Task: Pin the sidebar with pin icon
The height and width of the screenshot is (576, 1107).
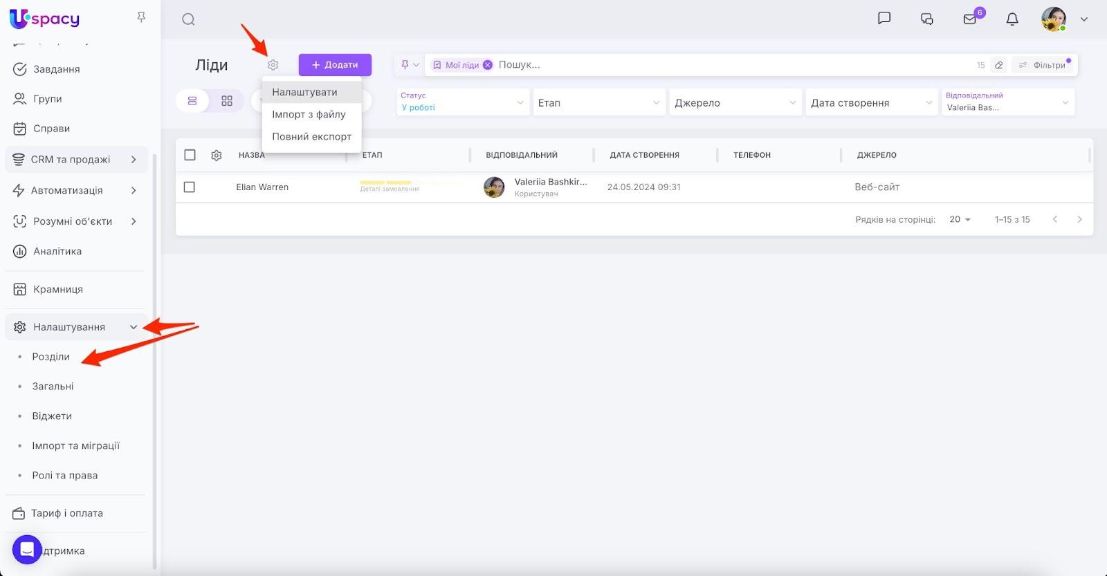Action: click(141, 17)
